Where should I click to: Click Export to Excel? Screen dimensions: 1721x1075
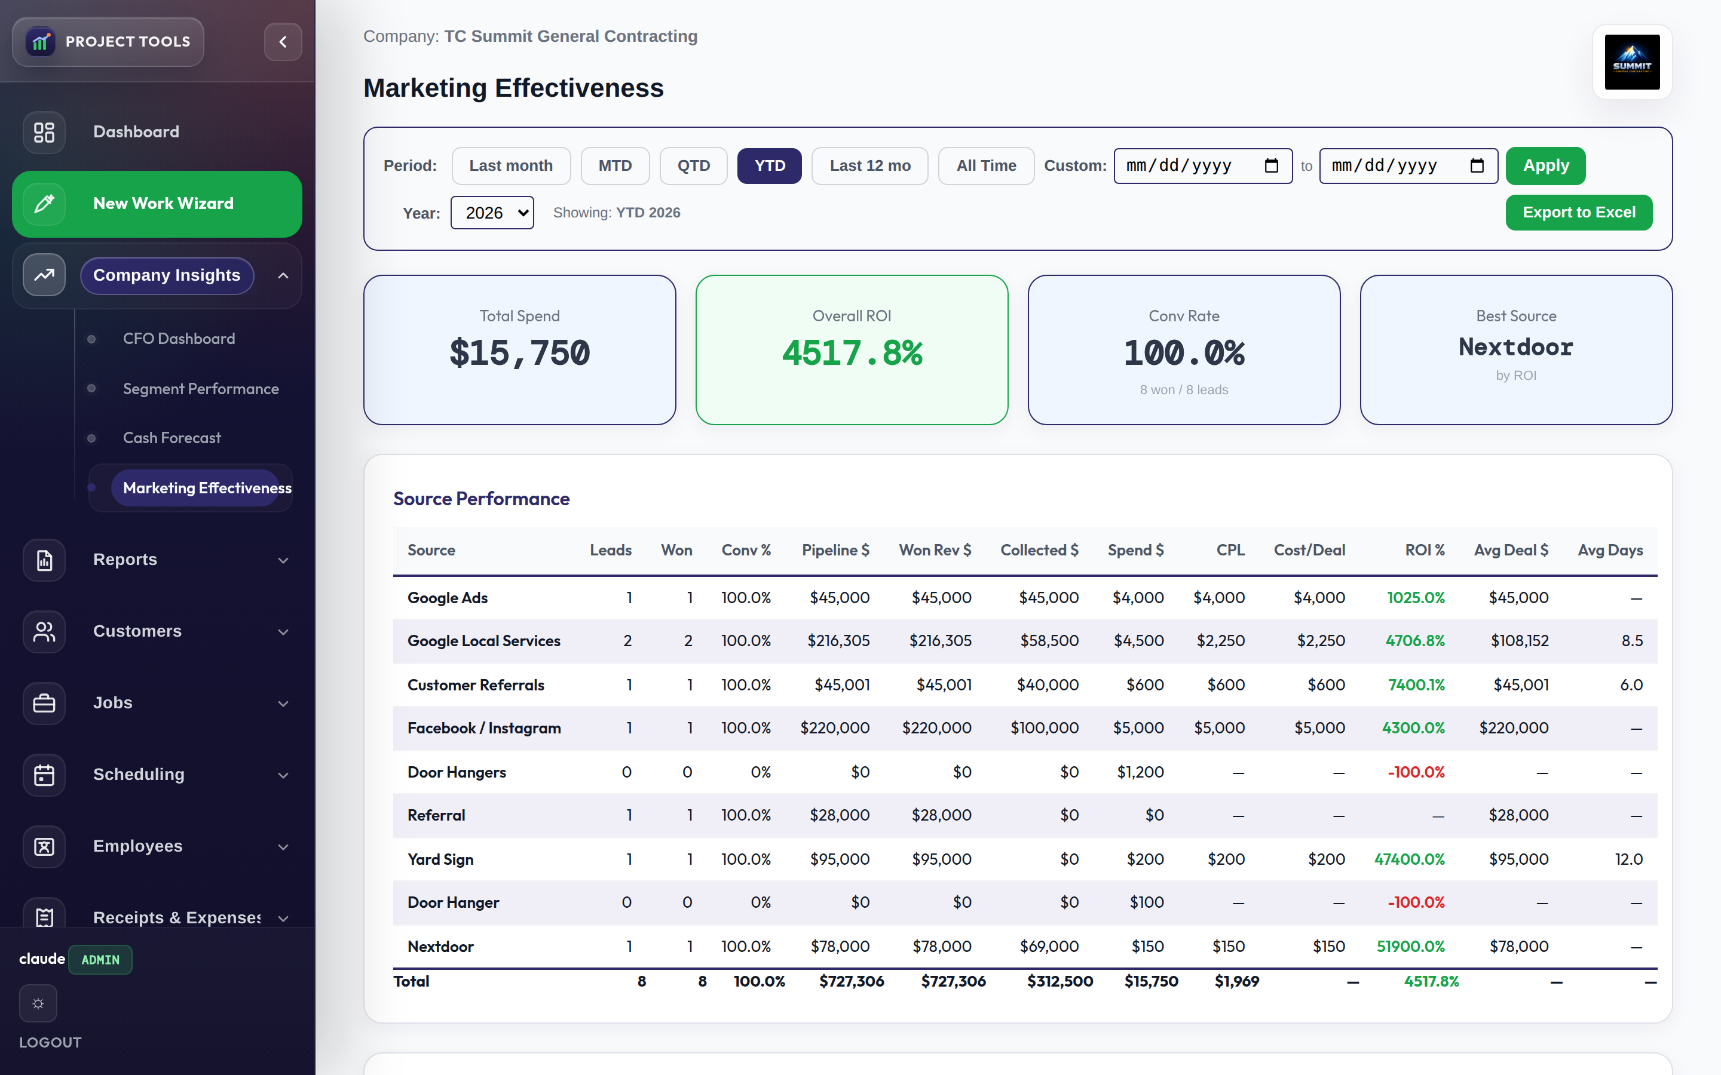click(x=1579, y=213)
